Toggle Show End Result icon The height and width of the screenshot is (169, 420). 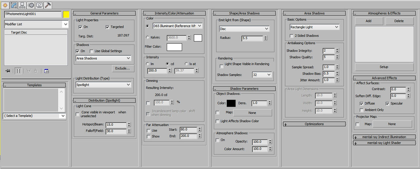(x=18, y=71)
